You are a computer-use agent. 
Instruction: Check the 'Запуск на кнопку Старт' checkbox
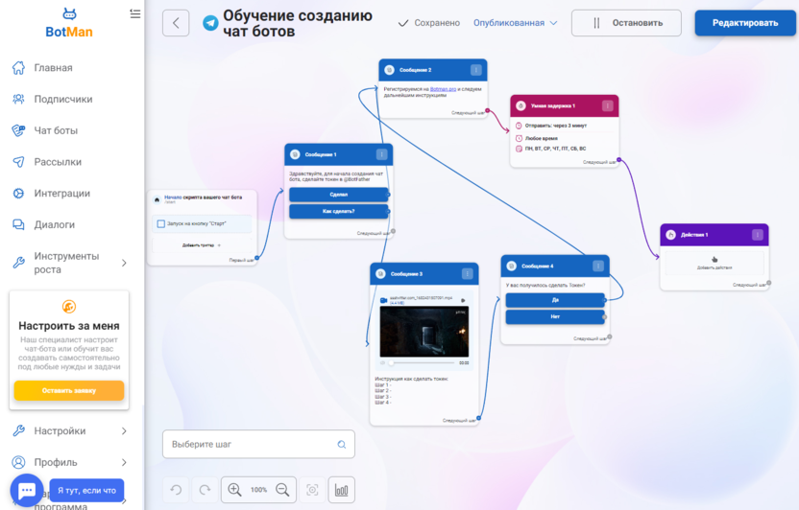160,224
